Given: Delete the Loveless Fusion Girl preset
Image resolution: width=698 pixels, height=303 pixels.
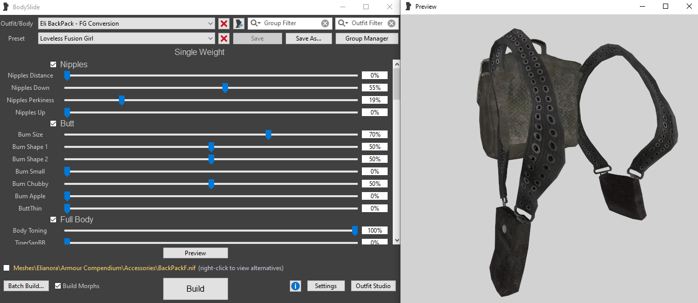Looking at the screenshot, I should tap(224, 39).
